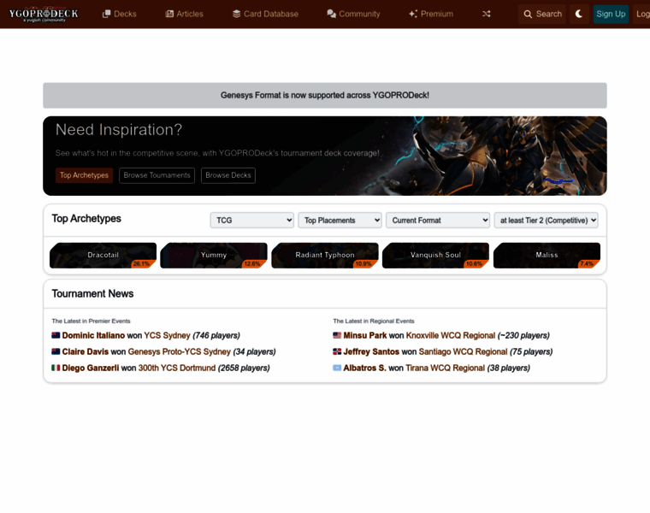Click the Top Archetypes button
The height and width of the screenshot is (513, 650).
tap(84, 175)
